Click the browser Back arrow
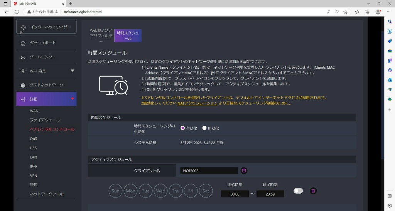Viewport: 395px width, 211px height. coord(6,12)
